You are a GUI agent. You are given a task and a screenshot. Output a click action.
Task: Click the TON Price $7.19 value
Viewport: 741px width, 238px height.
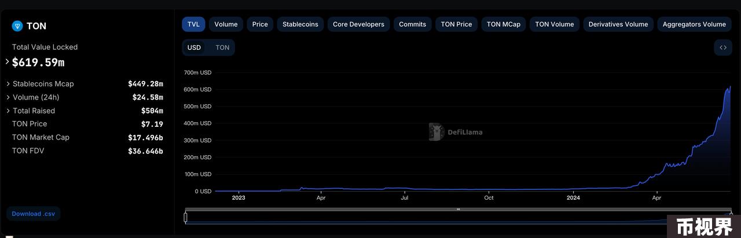(153, 124)
